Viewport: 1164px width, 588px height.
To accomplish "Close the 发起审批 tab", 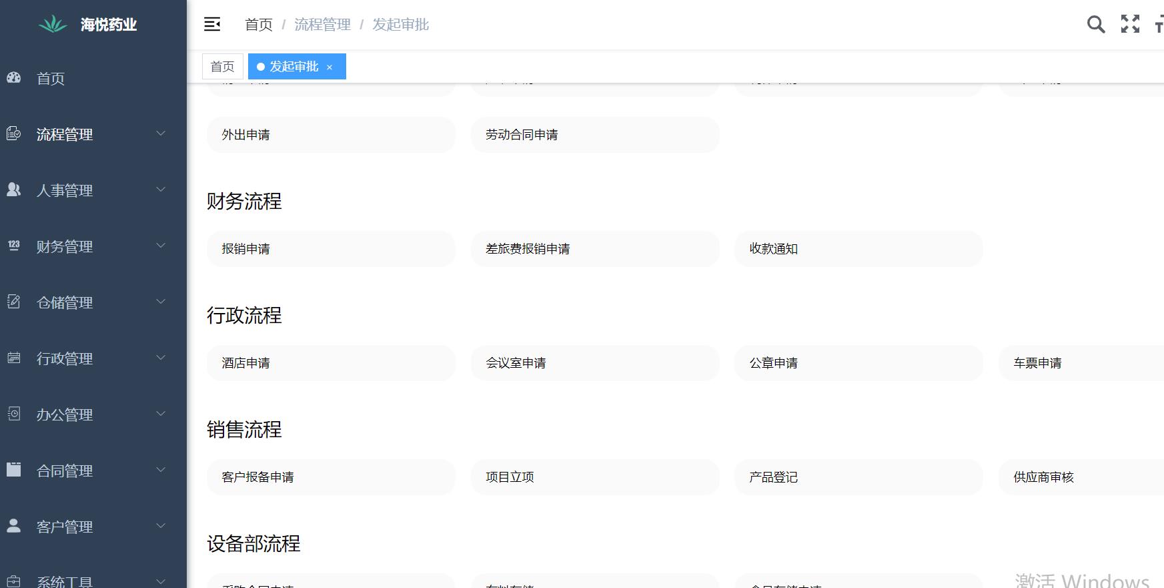I will click(330, 67).
